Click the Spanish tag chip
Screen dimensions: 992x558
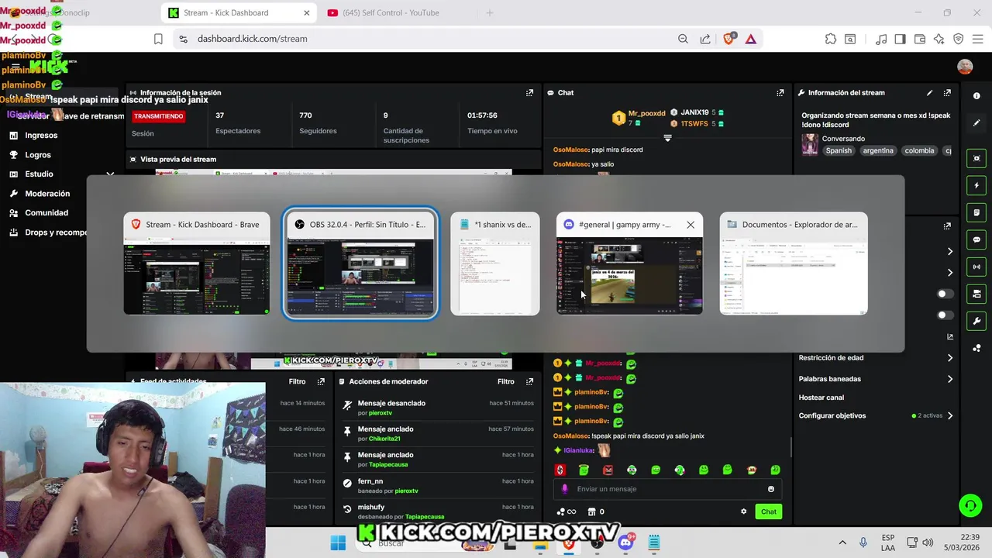pos(839,150)
